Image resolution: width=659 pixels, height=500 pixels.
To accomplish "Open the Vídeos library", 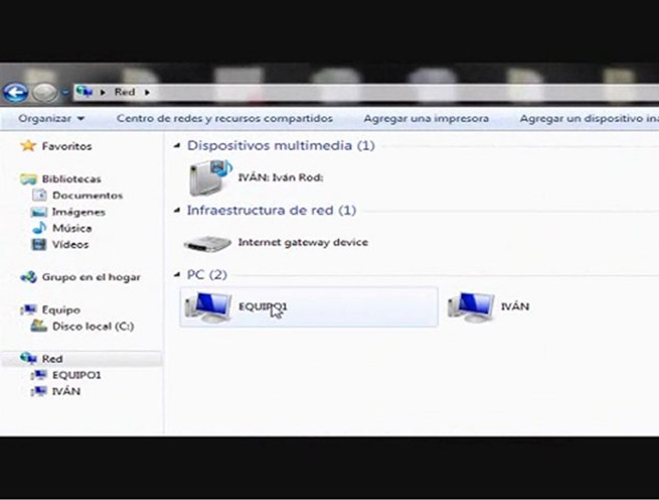I will click(x=70, y=244).
